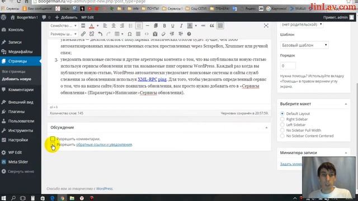Click the обратные ссылки и уведомления link

[104, 145]
